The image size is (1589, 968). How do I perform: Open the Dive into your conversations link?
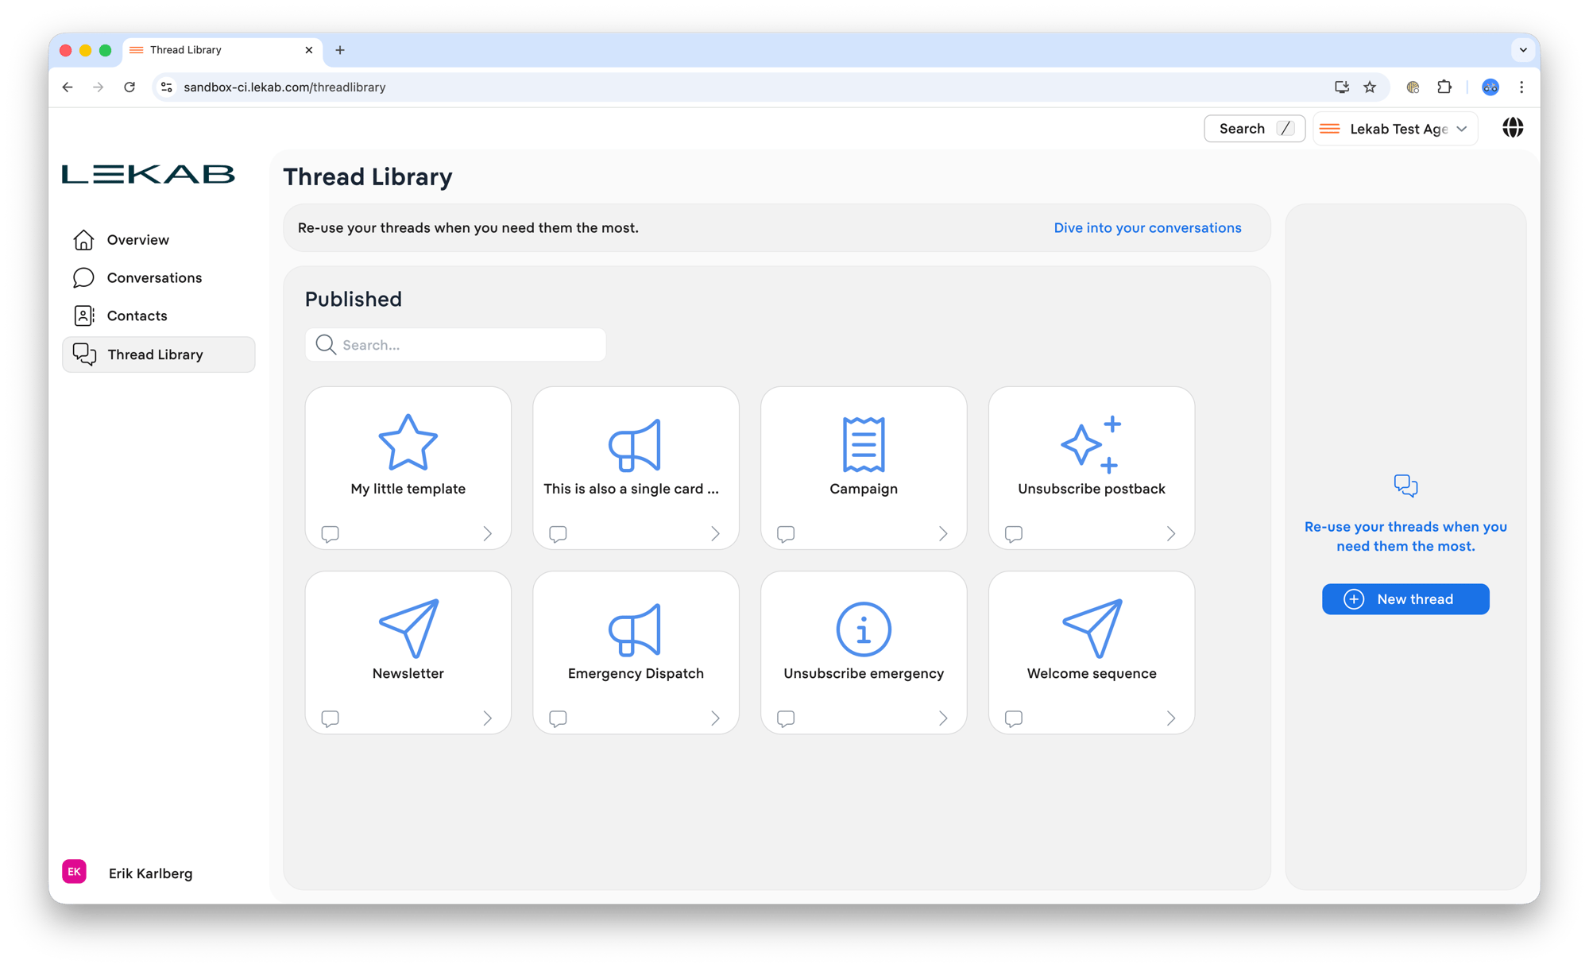pos(1146,227)
